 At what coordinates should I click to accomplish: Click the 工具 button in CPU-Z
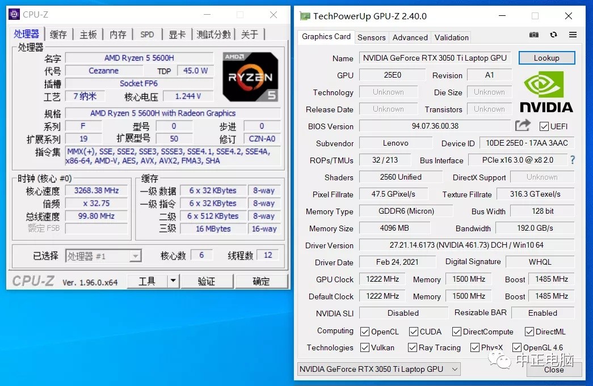click(147, 281)
